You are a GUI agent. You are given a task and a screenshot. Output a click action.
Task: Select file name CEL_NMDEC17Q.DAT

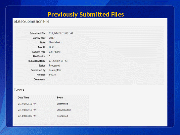[61, 33]
